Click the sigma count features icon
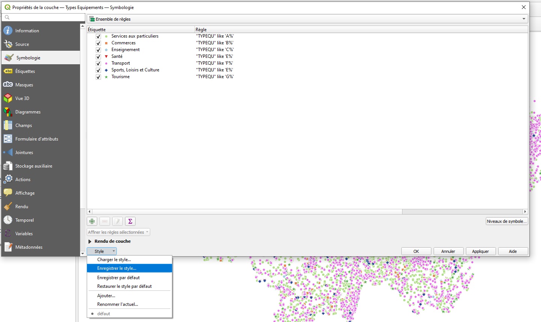The width and height of the screenshot is (541, 322). click(x=130, y=221)
